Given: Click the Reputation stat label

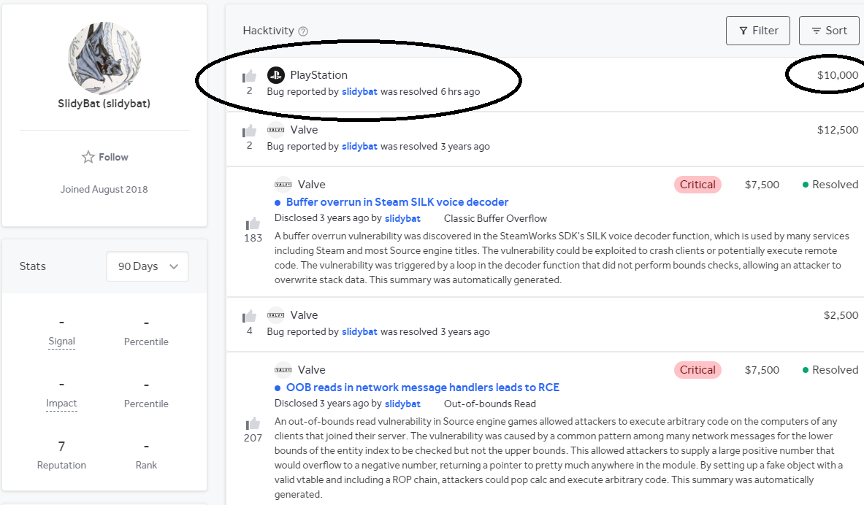Looking at the screenshot, I should coord(61,465).
